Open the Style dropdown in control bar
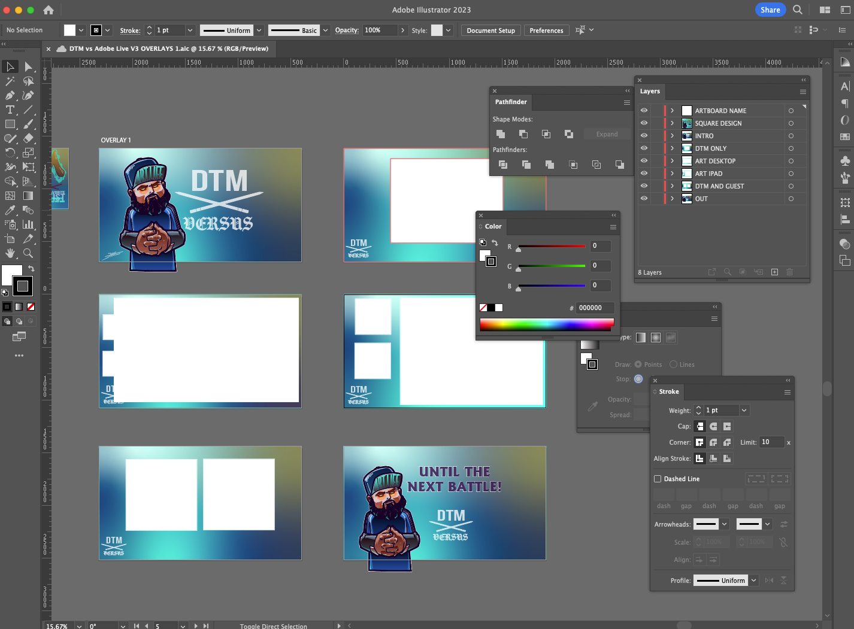 [448, 30]
